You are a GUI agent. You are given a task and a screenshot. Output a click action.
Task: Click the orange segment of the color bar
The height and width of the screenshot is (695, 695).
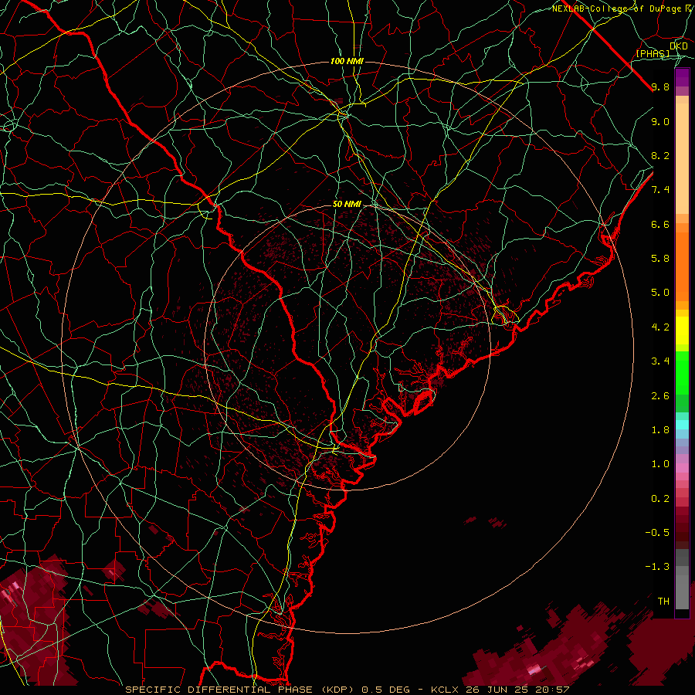coord(682,266)
